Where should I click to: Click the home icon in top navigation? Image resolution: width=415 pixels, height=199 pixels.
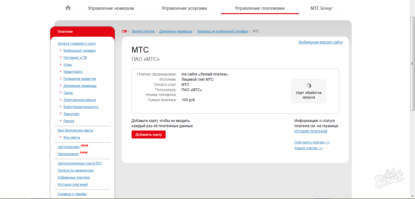pyautogui.click(x=68, y=8)
